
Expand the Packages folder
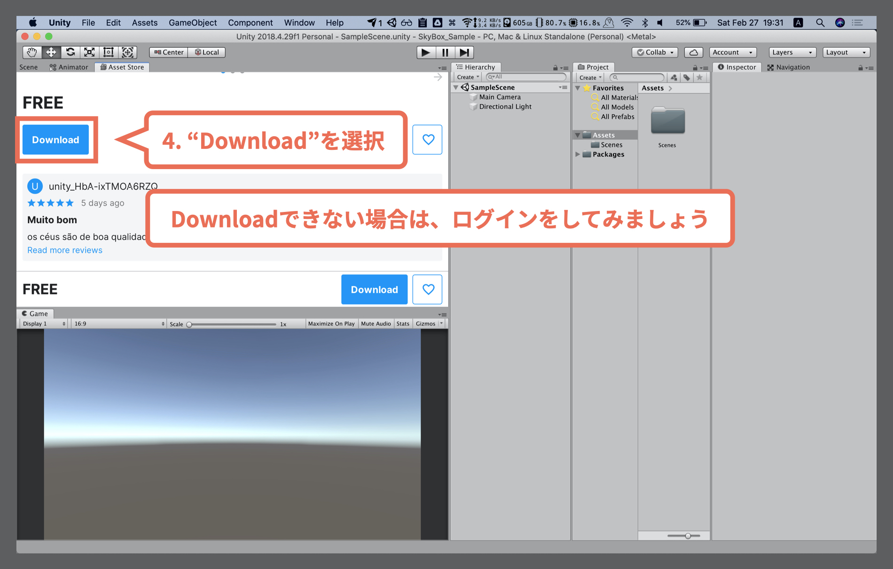coord(578,154)
